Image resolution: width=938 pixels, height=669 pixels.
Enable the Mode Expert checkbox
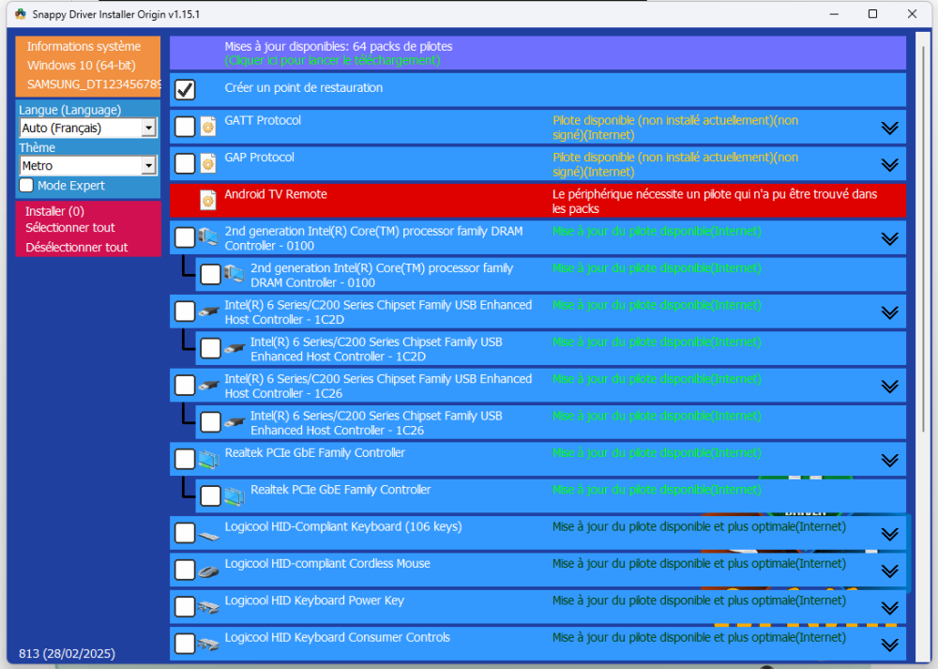click(x=26, y=186)
